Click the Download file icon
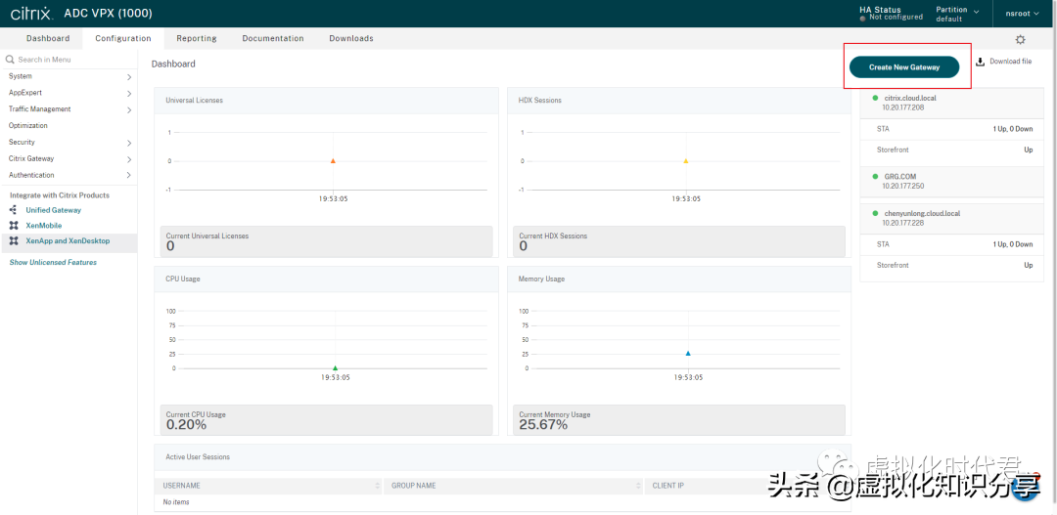1057x515 pixels. pyautogui.click(x=980, y=62)
